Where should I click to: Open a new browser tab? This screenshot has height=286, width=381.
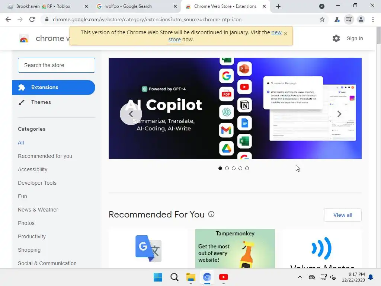(278, 6)
